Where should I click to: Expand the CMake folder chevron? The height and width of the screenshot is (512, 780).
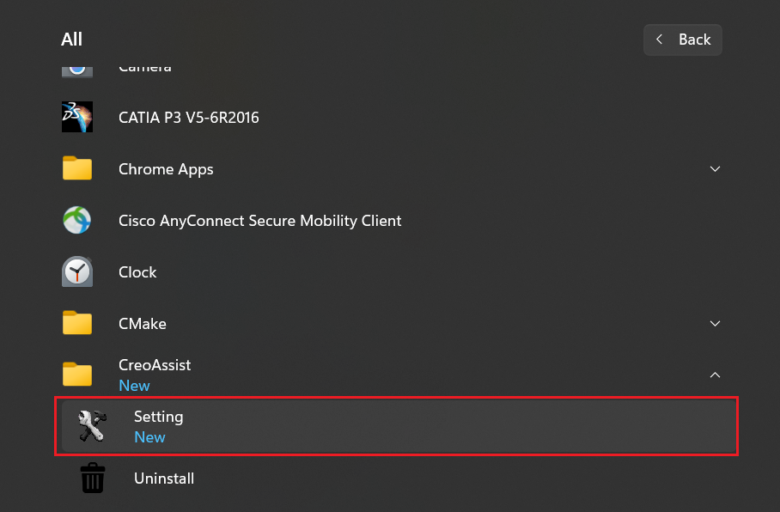coord(715,324)
